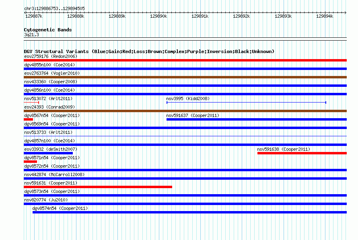Image resolution: width=358 pixels, height=240 pixels.
Task: Open nsv3995 (Kidd2008) label
Action: 188,98
